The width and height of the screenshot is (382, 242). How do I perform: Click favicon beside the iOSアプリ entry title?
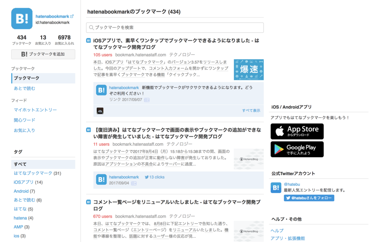[x=89, y=40]
